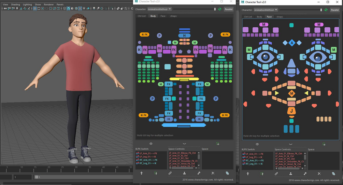Switch to straps tab in Face tool window
Screen dimensions: 343x185
(x=280, y=17)
